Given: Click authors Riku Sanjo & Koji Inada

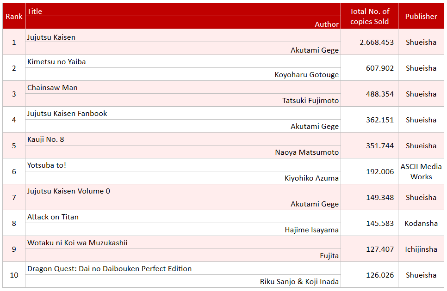Looking at the screenshot, I should point(299,282).
